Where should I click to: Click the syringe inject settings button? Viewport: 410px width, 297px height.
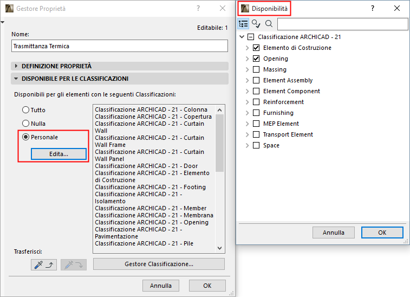(73, 264)
